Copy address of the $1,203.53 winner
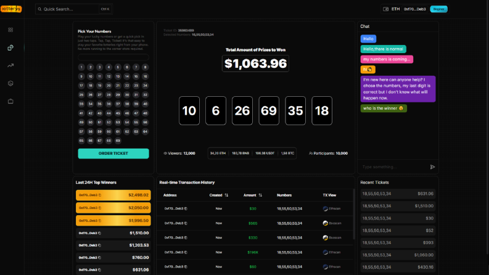The height and width of the screenshot is (275, 489). [x=99, y=245]
